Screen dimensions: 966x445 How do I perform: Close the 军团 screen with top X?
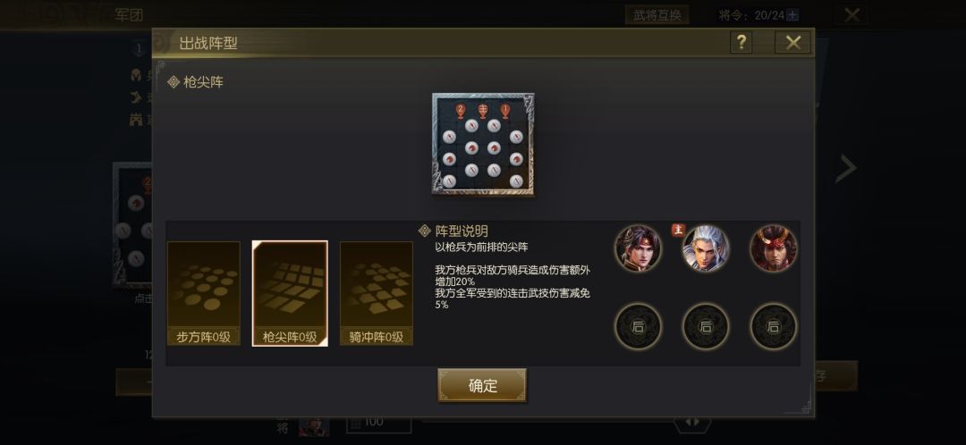click(852, 15)
